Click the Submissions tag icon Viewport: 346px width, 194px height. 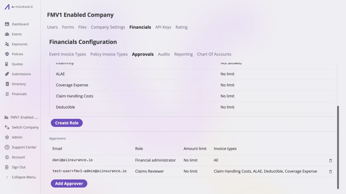coord(7,74)
